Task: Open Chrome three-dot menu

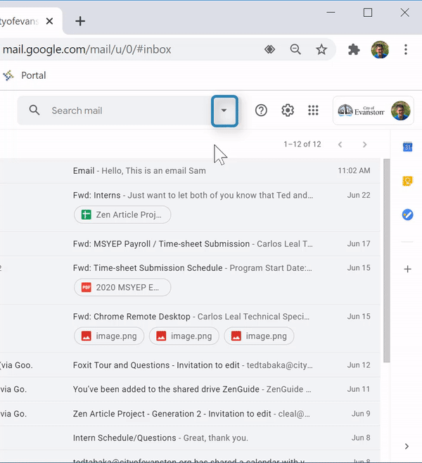Action: point(406,49)
